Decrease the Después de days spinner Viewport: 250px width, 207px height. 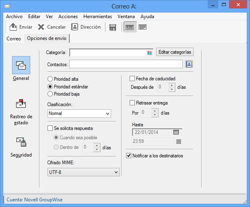(172, 89)
